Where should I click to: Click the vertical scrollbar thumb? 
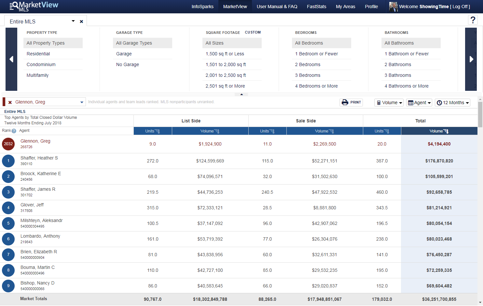(480, 114)
